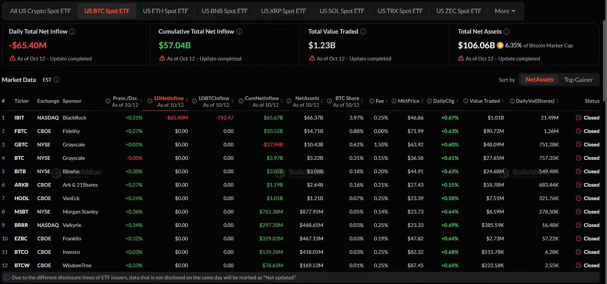Open the GBTC ticker row link
The height and width of the screenshot is (284, 607).
pos(21,145)
